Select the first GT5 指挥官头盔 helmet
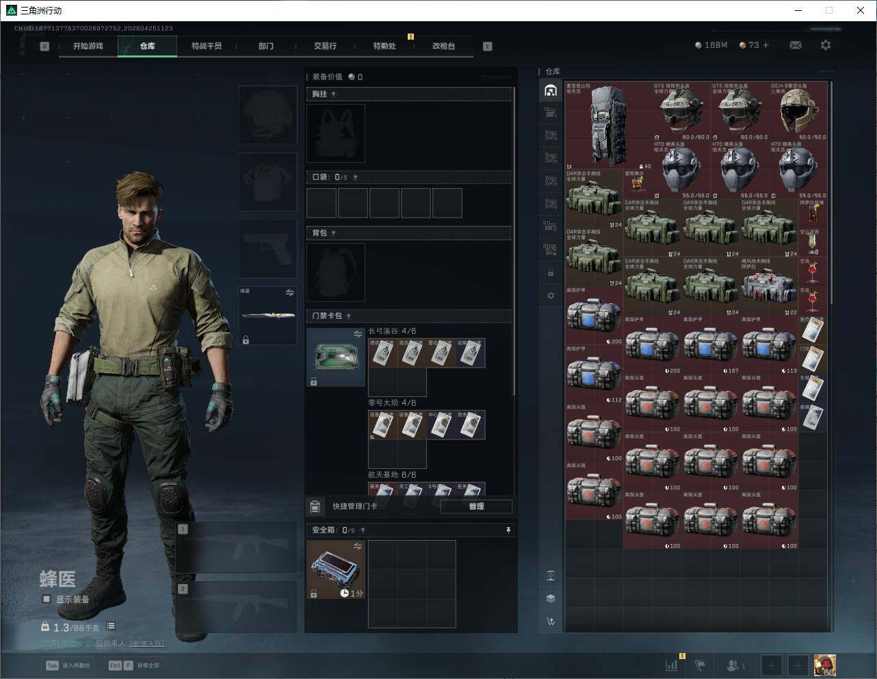 click(681, 112)
